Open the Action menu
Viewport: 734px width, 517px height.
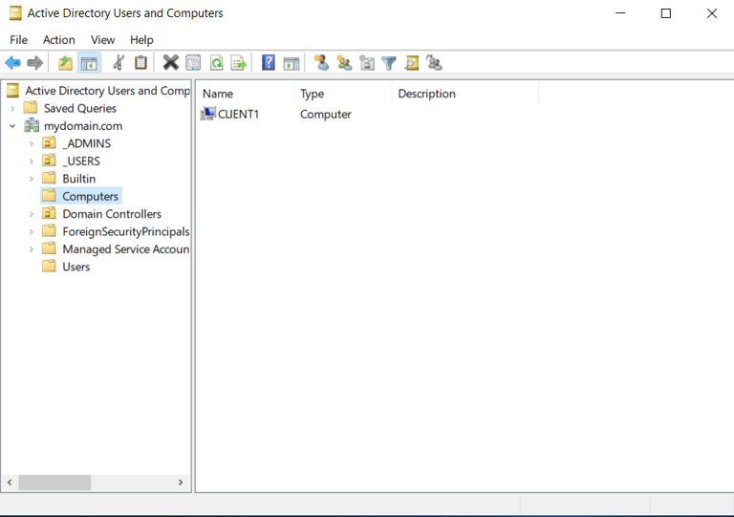pyautogui.click(x=59, y=40)
